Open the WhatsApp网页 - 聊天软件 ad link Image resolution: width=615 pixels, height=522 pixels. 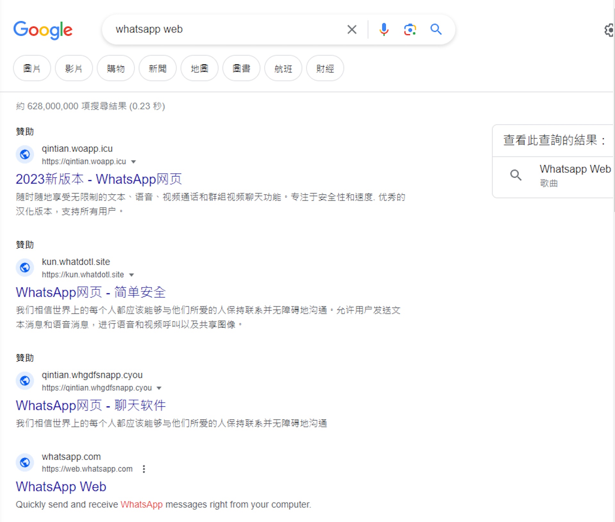click(91, 405)
